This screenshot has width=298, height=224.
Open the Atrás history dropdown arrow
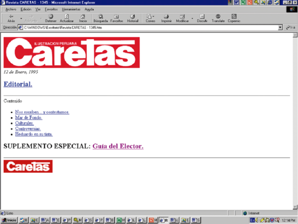[x=21, y=19]
